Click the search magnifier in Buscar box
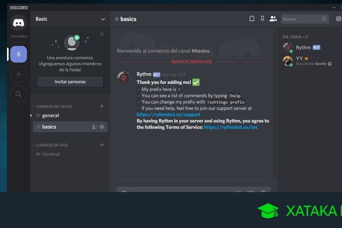The height and width of the screenshot is (228, 342). coord(324,19)
